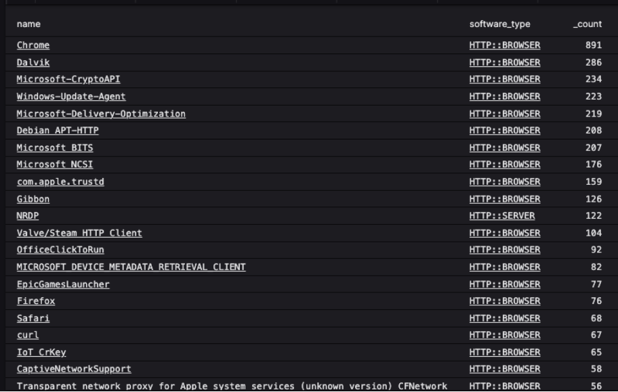Click the HTTP::SERVER software type link

pos(502,216)
